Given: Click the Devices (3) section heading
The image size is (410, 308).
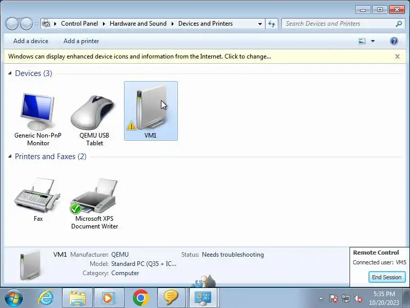Looking at the screenshot, I should (33, 73).
